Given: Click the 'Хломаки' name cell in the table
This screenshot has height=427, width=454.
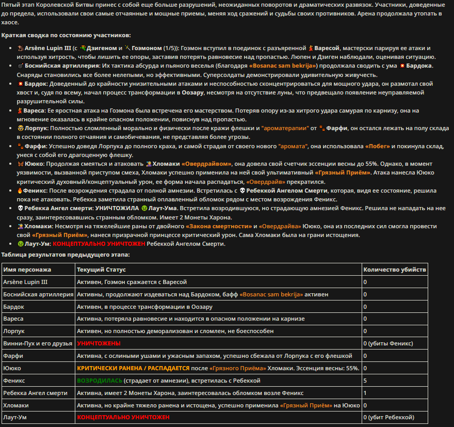Looking at the screenshot, I should tap(38, 405).
